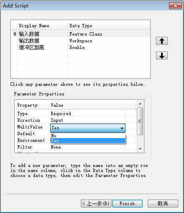Choose Yes in the MultiValue list
This screenshot has height=213, width=184.
88,141
